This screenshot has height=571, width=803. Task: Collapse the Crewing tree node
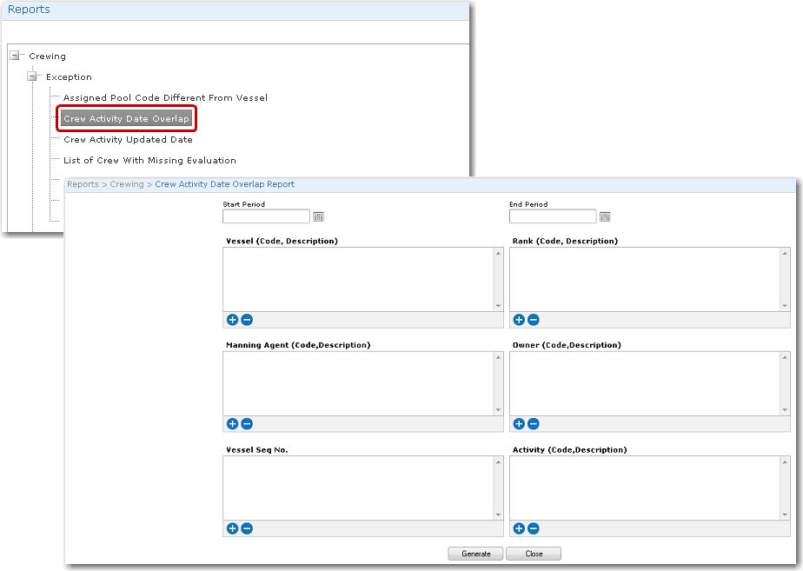(x=15, y=56)
